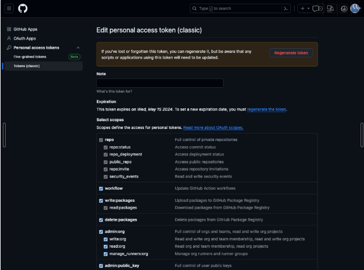Click the Regenerate token button
Viewport: 364px width, 270px height.
coord(291,53)
